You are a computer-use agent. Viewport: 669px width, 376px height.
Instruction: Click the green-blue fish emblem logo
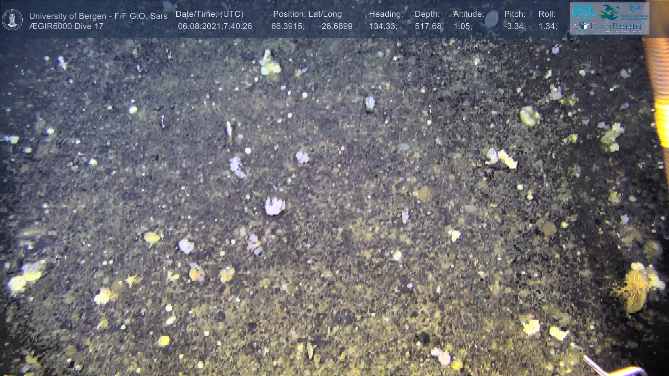pos(609,12)
